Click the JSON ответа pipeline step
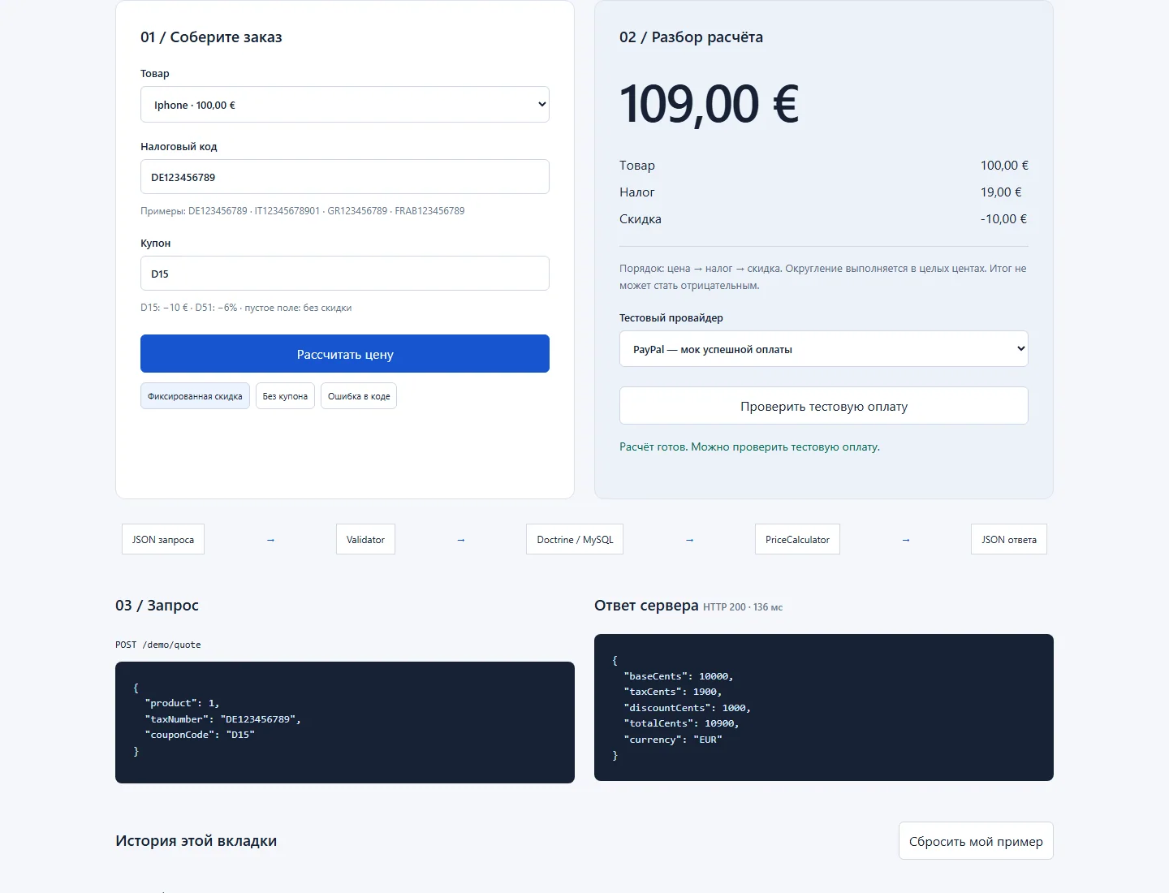The image size is (1169, 893). pos(1009,540)
